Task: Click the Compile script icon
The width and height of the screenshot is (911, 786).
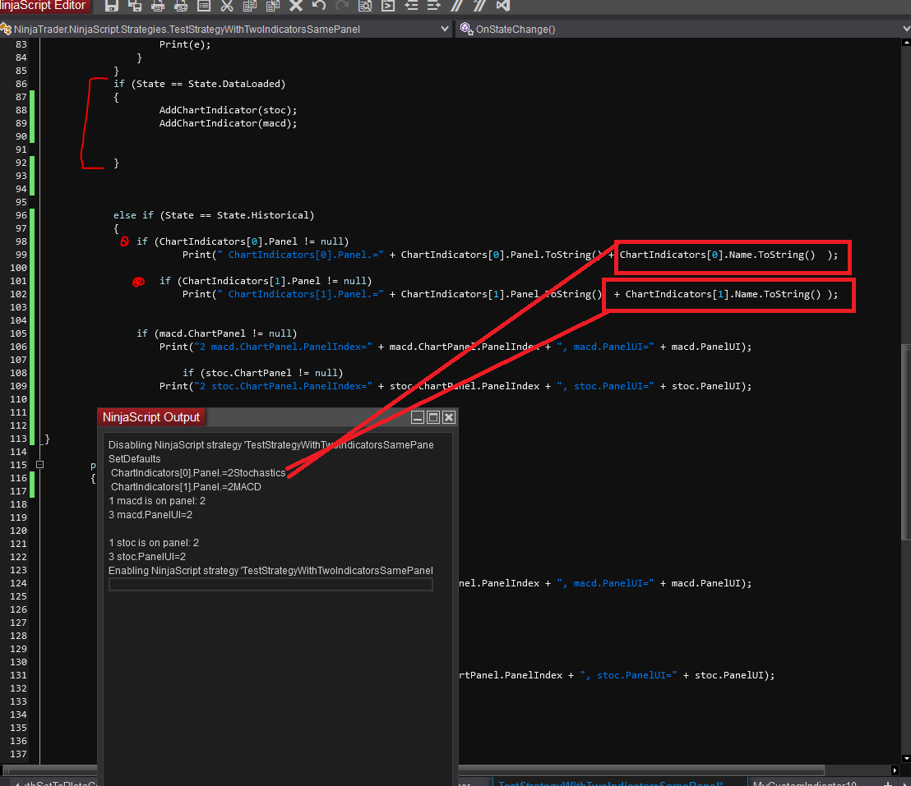Action: pos(388,6)
